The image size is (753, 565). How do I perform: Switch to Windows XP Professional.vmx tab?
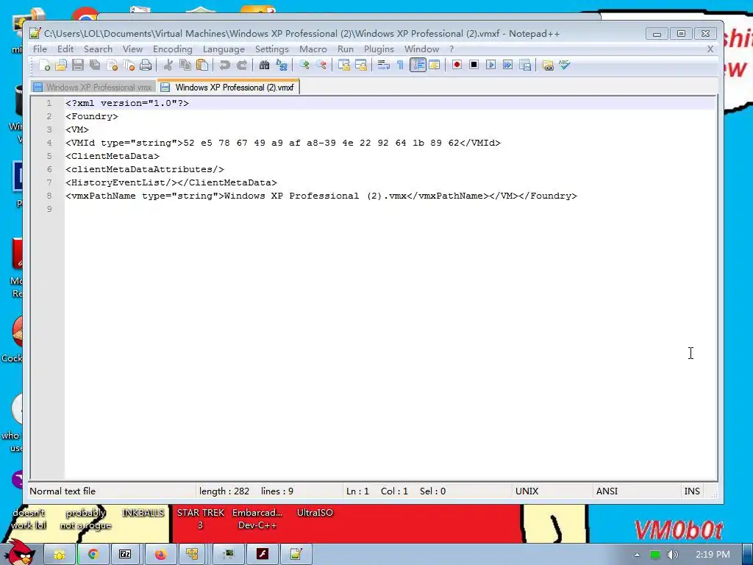pos(93,88)
